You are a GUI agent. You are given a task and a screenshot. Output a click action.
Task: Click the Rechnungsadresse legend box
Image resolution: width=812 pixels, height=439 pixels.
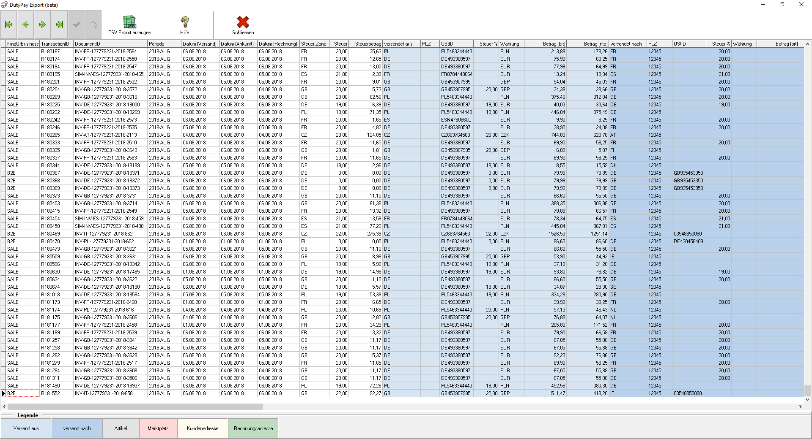click(x=253, y=428)
